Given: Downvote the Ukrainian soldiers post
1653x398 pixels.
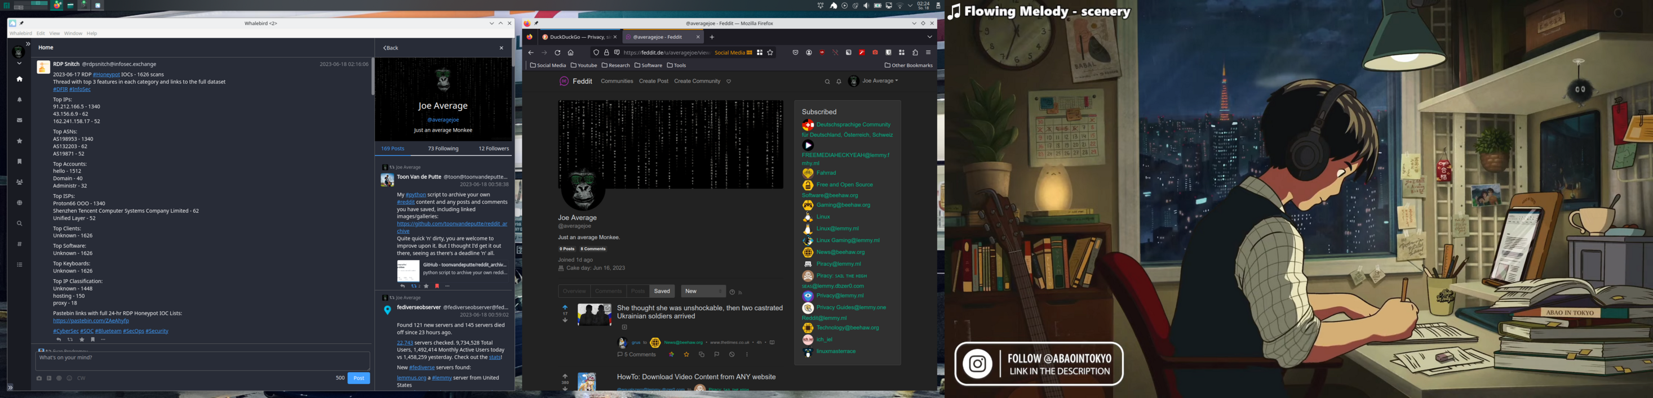Looking at the screenshot, I should (565, 320).
